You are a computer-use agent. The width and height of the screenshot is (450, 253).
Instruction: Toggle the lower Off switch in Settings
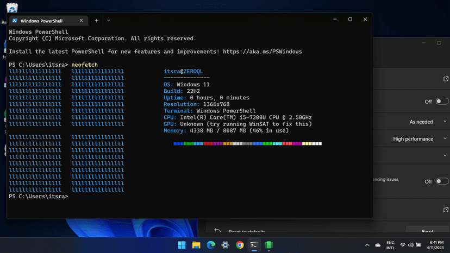pos(442,181)
